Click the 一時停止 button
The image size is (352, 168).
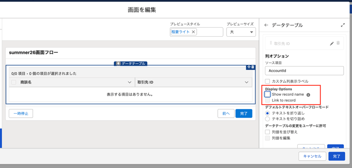point(21,114)
